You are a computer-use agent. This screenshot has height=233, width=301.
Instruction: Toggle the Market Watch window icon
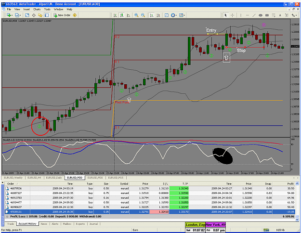pos(27,15)
